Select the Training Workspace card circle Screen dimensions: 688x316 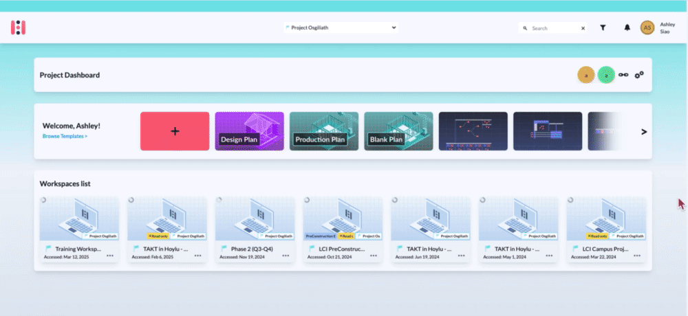pos(43,200)
